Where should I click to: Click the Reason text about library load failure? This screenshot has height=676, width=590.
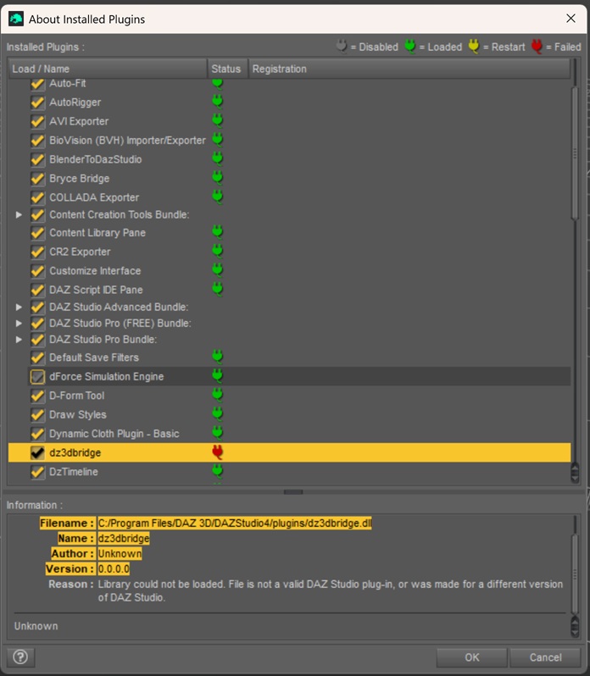click(330, 590)
